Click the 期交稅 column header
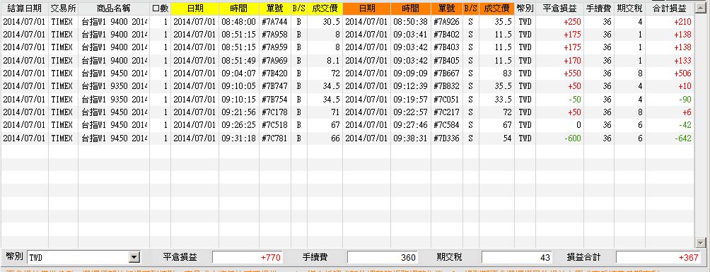 tap(630, 8)
